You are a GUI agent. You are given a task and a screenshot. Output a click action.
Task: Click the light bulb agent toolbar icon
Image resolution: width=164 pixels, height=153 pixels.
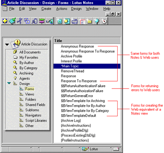pyautogui.click(x=97, y=21)
